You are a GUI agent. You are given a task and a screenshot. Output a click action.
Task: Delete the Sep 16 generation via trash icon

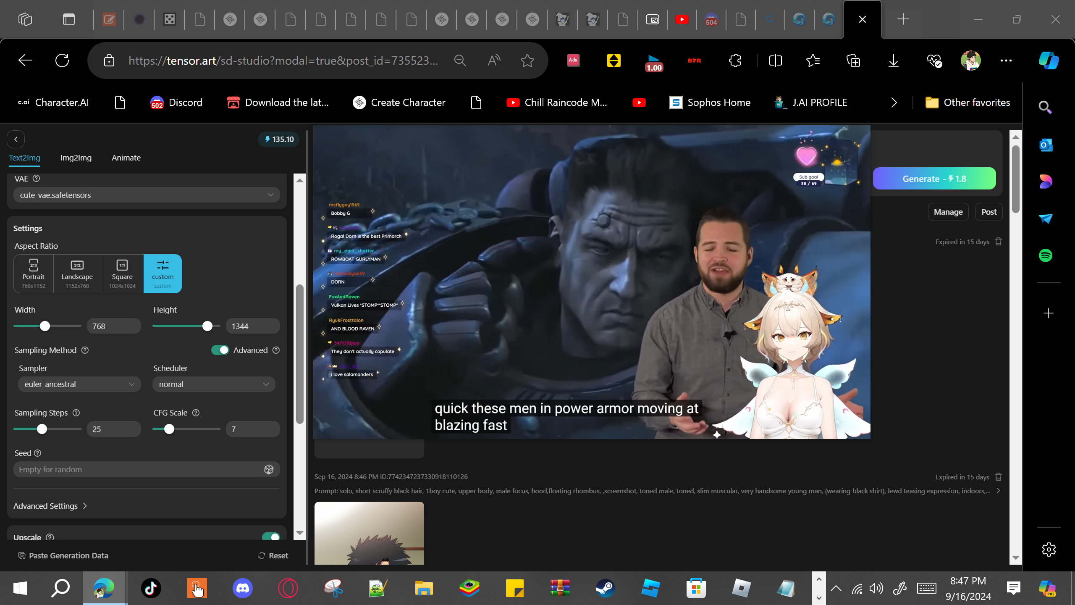point(999,477)
